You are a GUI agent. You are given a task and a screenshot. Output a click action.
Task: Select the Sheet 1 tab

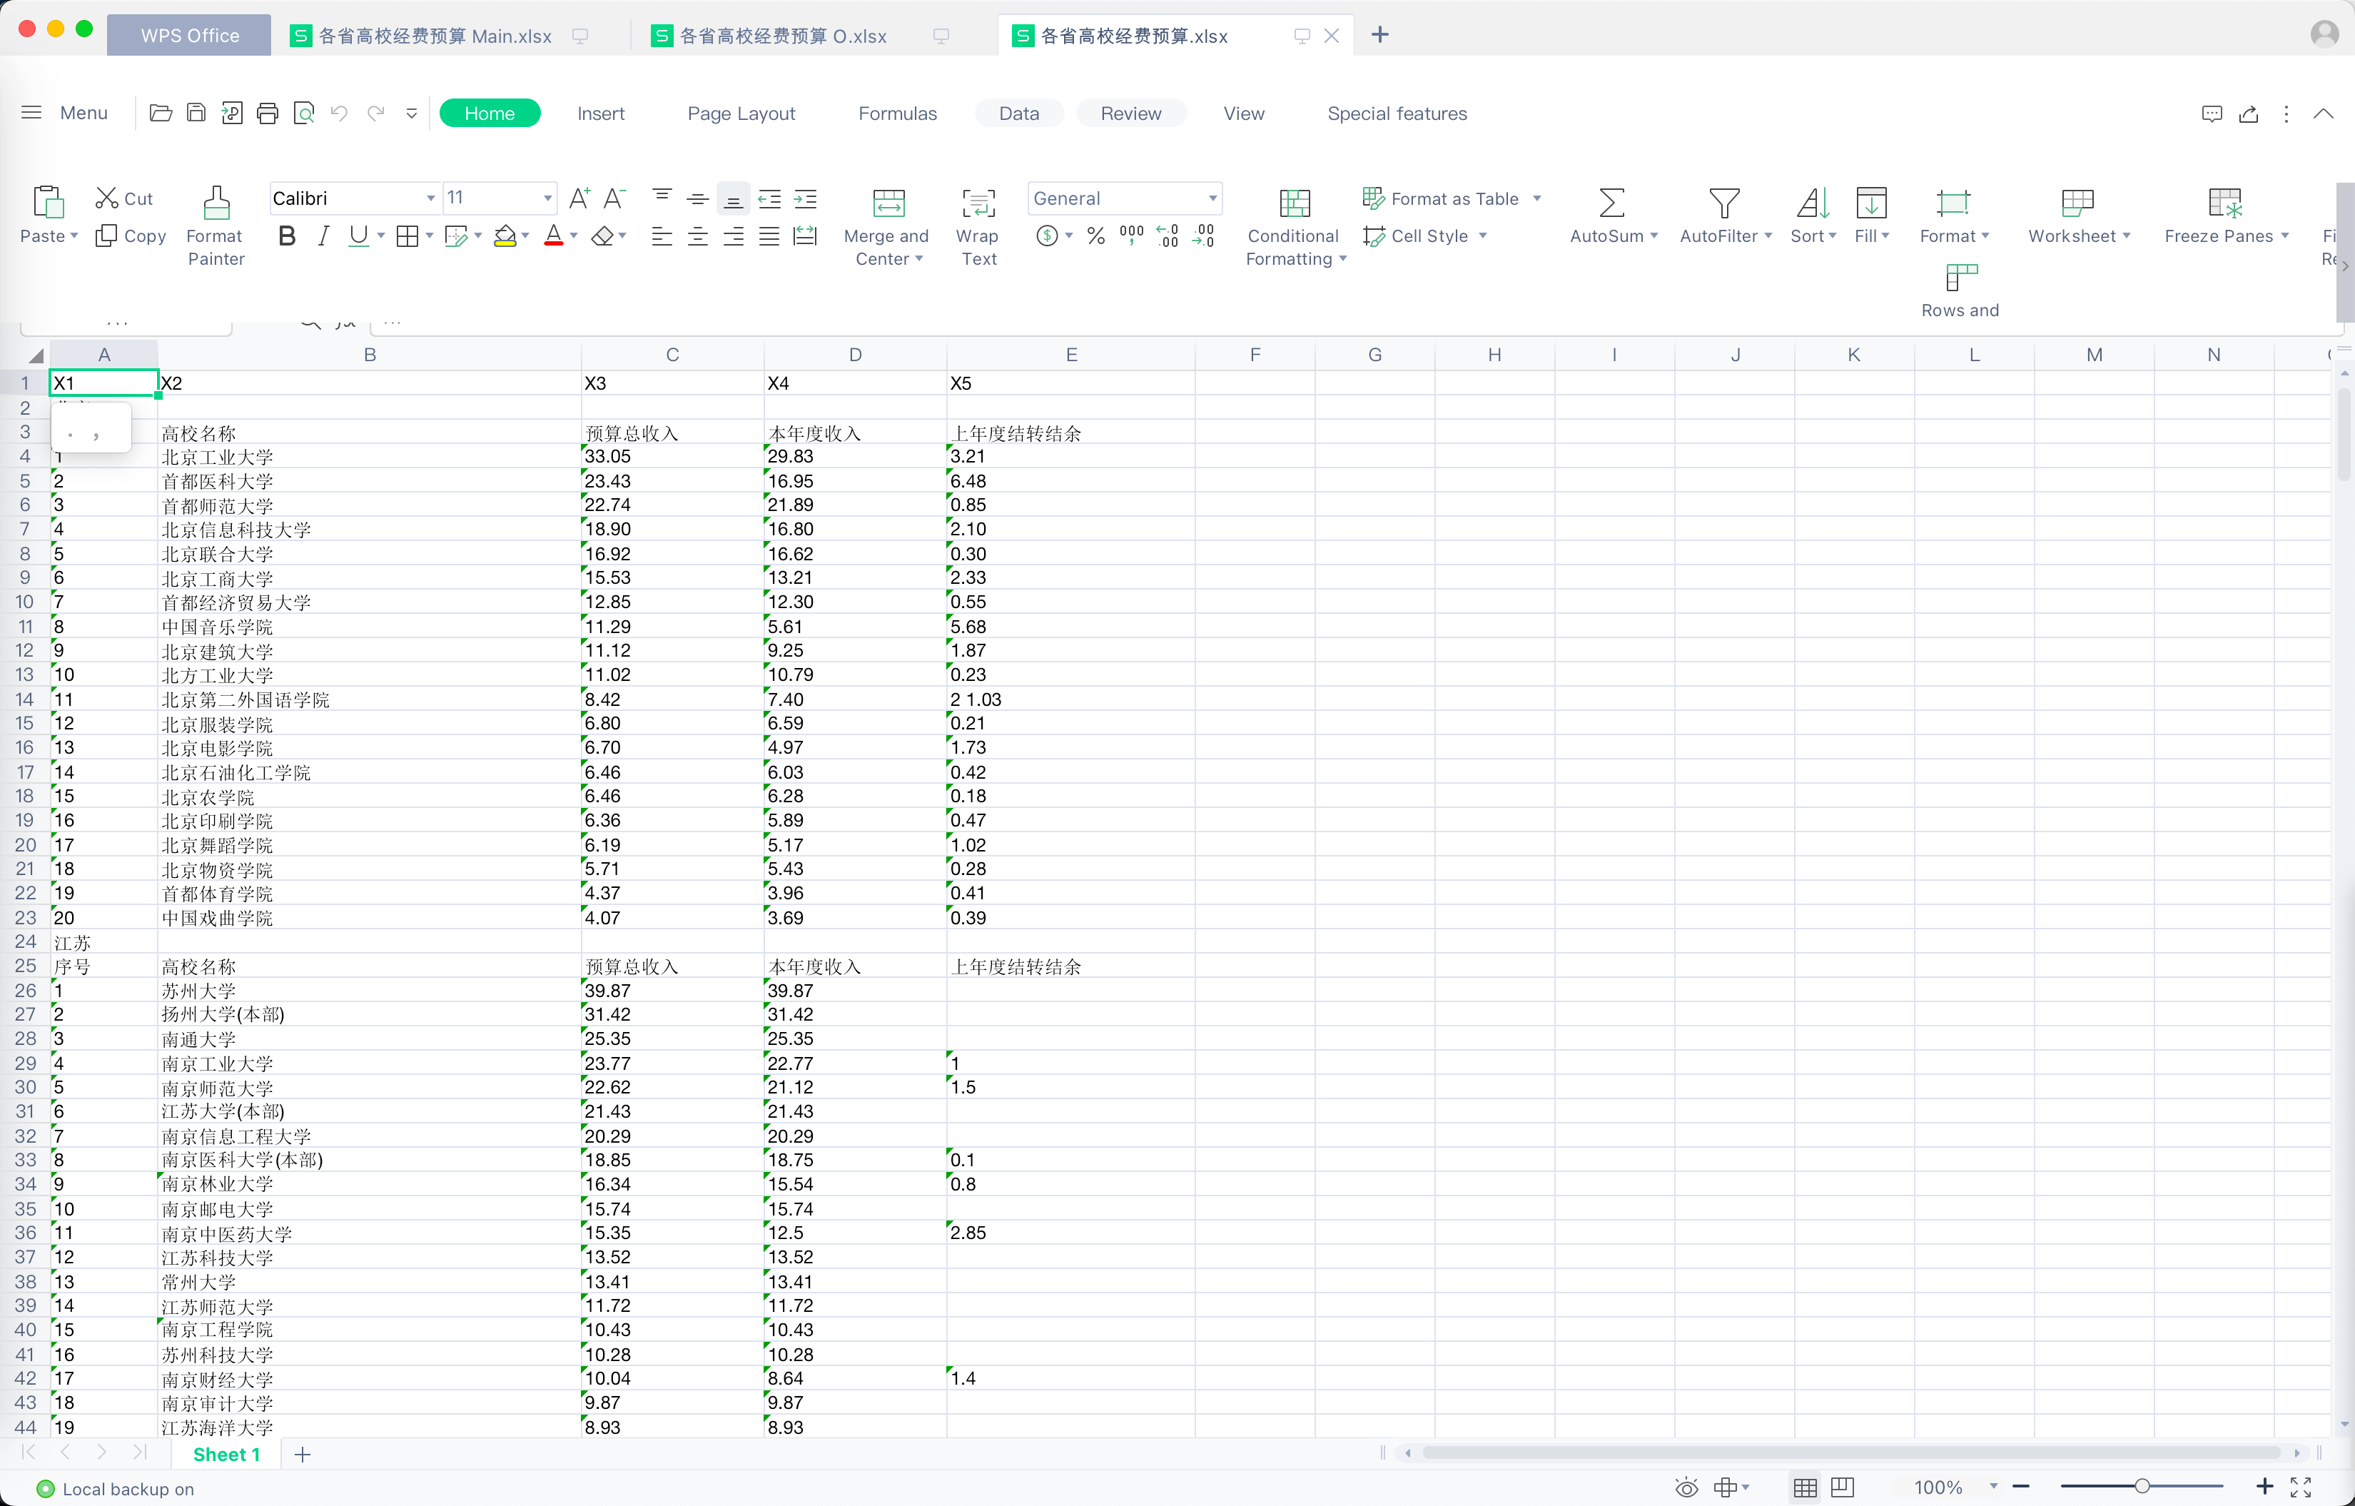(227, 1454)
